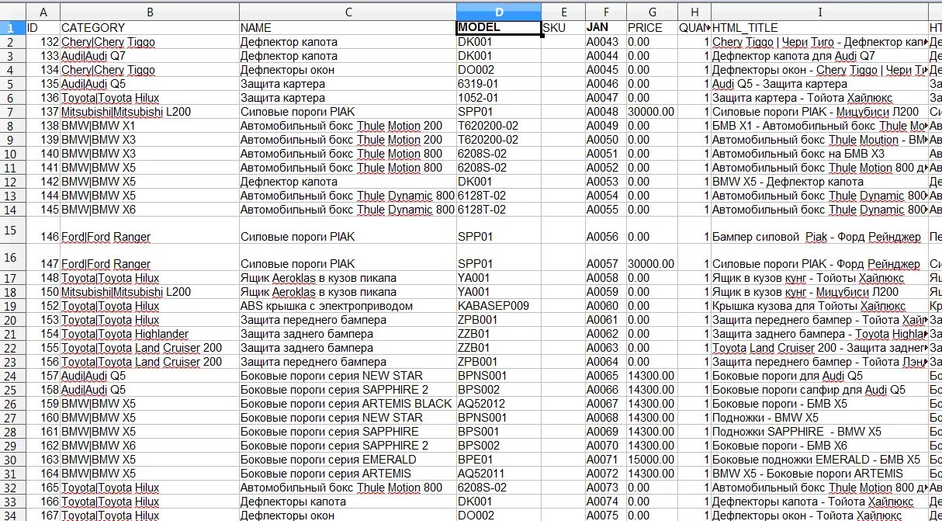The height and width of the screenshot is (521, 942).
Task: Select JAN cell A0065
Action: [605, 376]
